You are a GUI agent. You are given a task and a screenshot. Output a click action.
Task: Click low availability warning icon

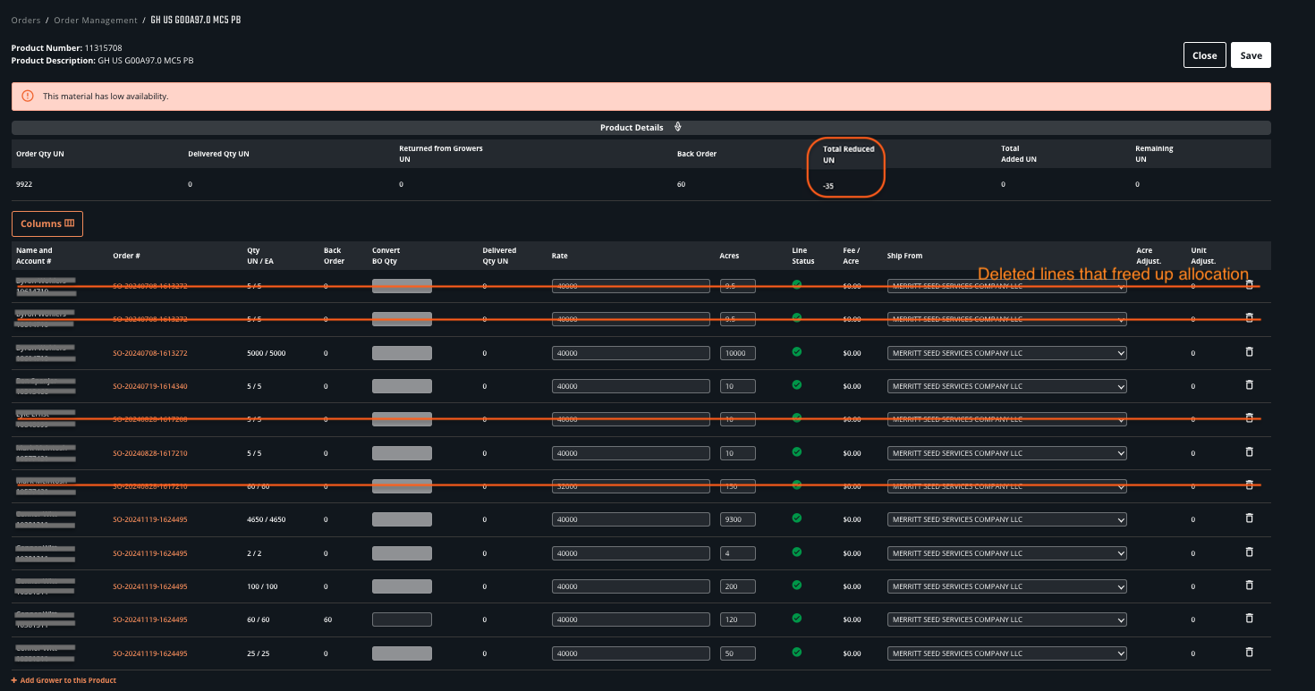click(28, 96)
